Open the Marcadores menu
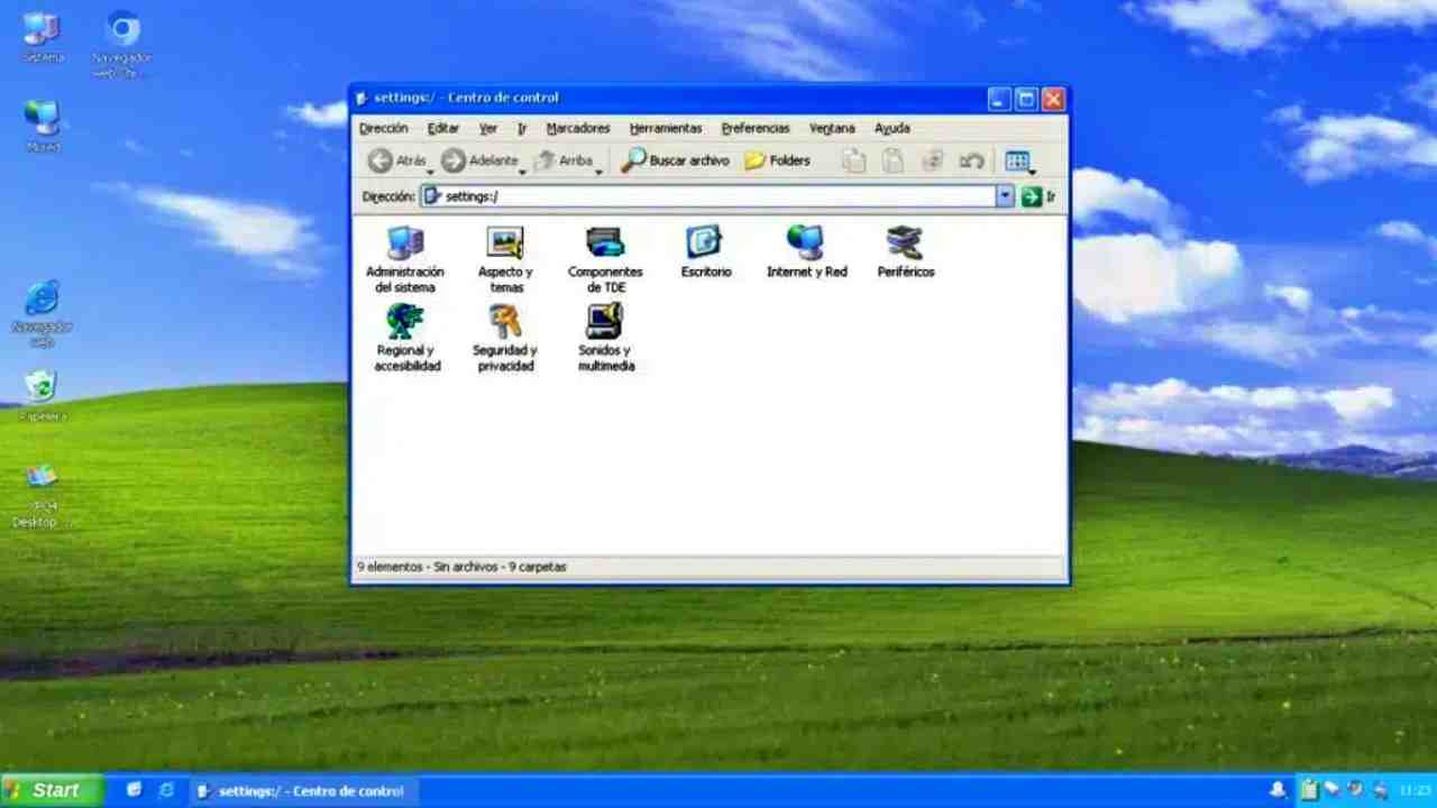The image size is (1437, 808). [579, 128]
